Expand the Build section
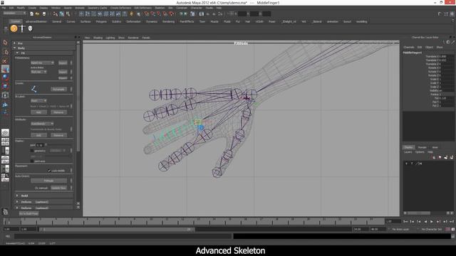The height and width of the screenshot is (256, 456). 17,196
